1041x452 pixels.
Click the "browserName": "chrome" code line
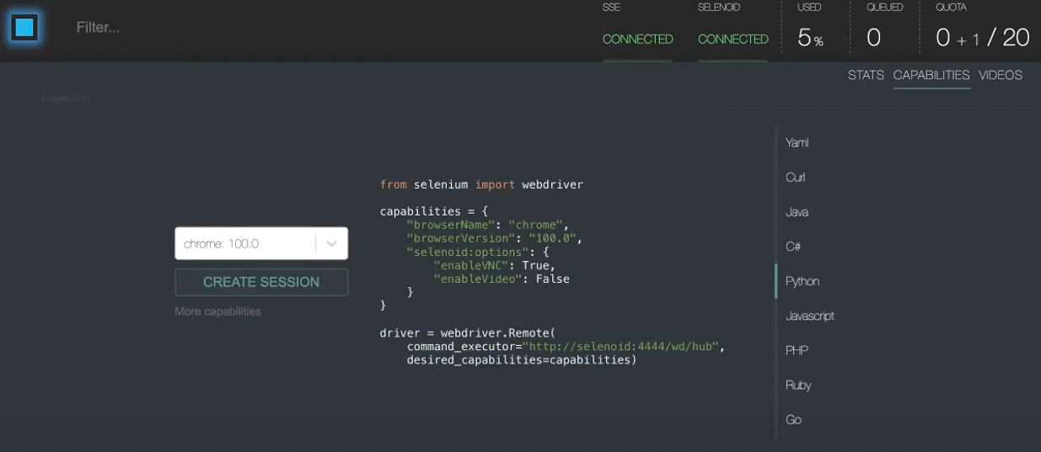click(488, 225)
